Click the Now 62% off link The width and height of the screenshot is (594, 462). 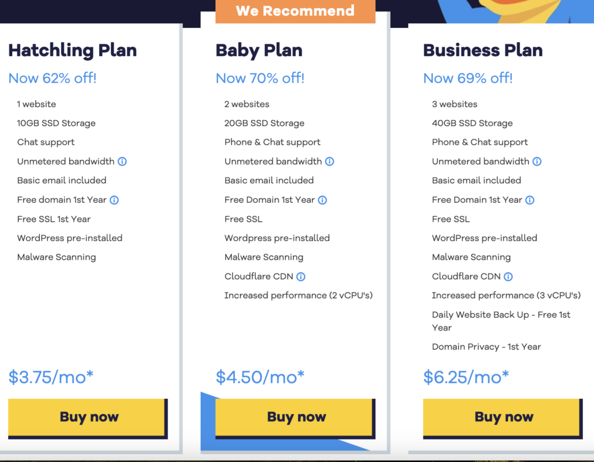point(52,78)
